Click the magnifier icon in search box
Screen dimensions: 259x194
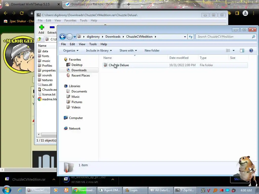click(253, 37)
